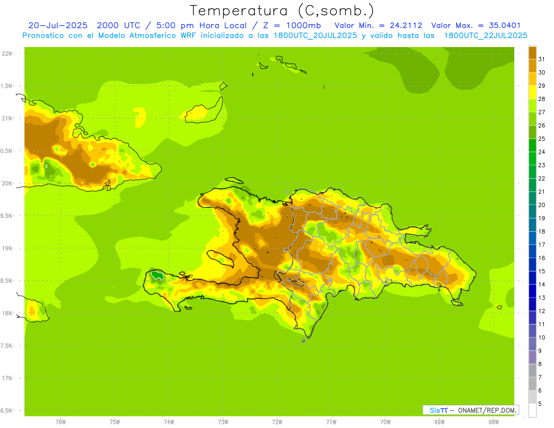
Task: Click the '23' color scale label
Action: point(542,165)
